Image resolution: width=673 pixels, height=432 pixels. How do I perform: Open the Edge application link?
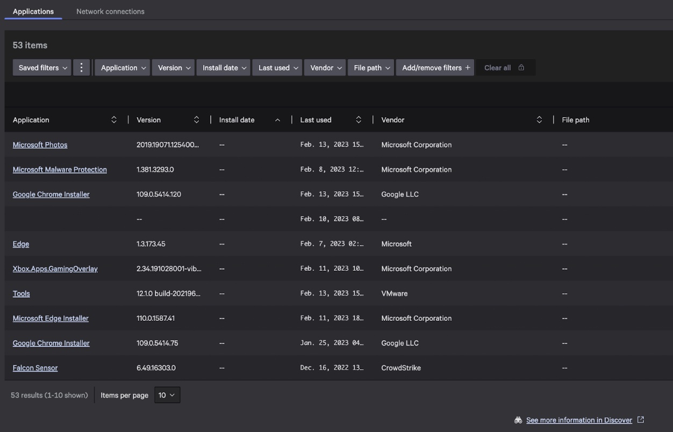coord(21,244)
